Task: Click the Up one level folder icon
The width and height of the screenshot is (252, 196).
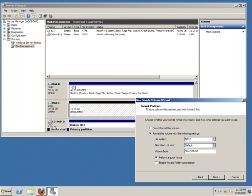Action: pyautogui.click(x=16, y=16)
